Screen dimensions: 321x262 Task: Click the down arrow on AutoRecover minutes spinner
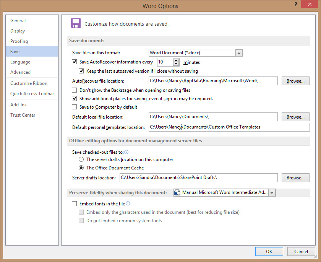coord(176,64)
